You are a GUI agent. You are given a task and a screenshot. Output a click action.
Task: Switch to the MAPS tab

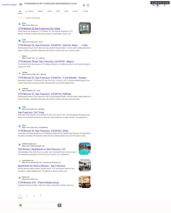pyautogui.click(x=58, y=11)
